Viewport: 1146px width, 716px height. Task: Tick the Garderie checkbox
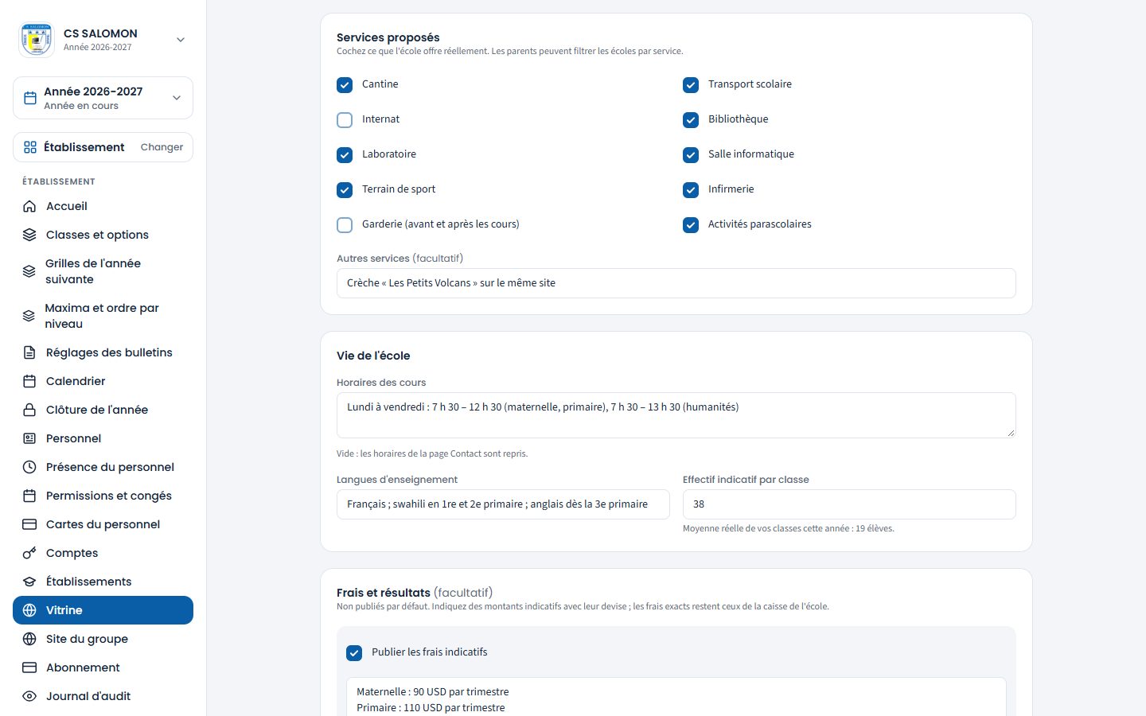(x=345, y=225)
